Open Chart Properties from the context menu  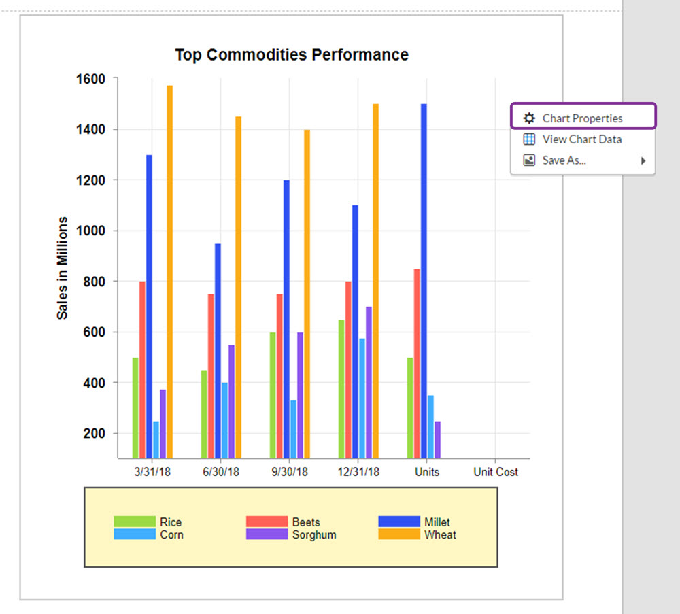coord(582,118)
